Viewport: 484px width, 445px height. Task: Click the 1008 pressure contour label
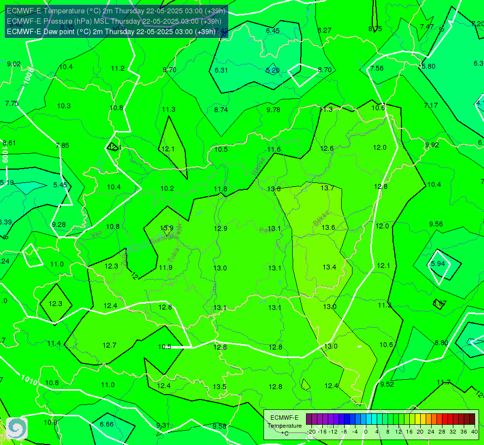tap(29, 76)
